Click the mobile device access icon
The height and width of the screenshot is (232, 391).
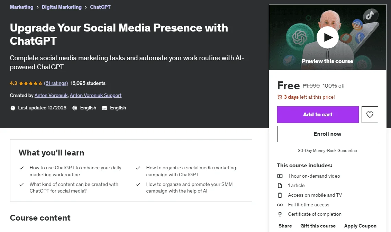[280, 195]
